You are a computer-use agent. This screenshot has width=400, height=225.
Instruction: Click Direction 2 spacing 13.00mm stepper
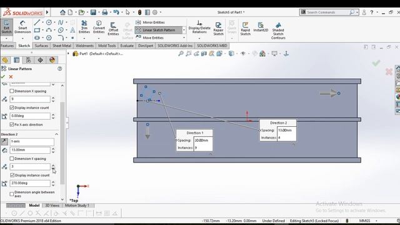53,150
